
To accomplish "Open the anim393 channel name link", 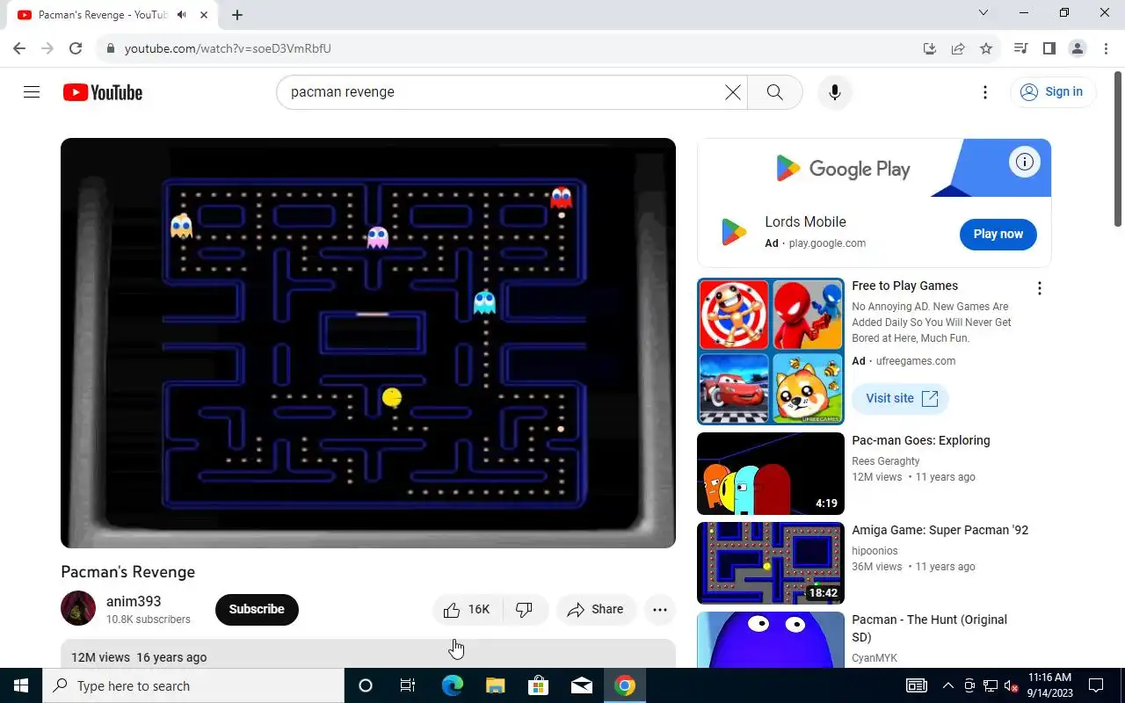I will 134,602.
